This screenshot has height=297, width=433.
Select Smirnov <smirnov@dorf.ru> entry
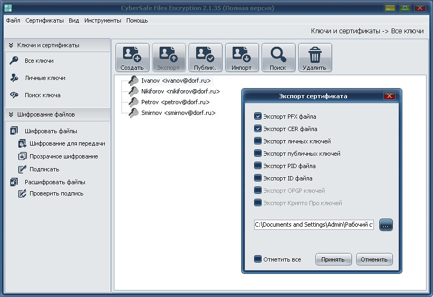[x=178, y=113]
